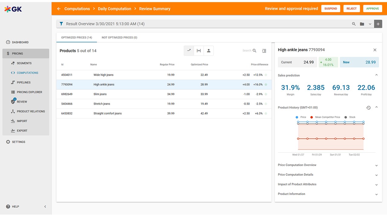Screen dimensions: 387x217
Task: Click the Margin value 31.9%
Action: [x=290, y=88]
